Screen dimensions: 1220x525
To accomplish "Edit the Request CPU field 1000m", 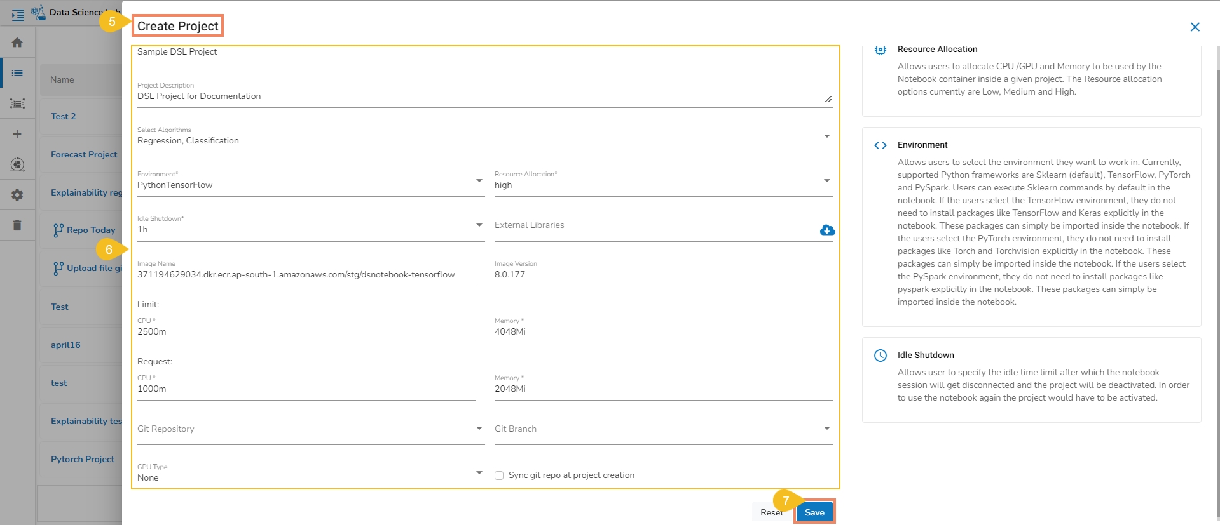I will 306,389.
